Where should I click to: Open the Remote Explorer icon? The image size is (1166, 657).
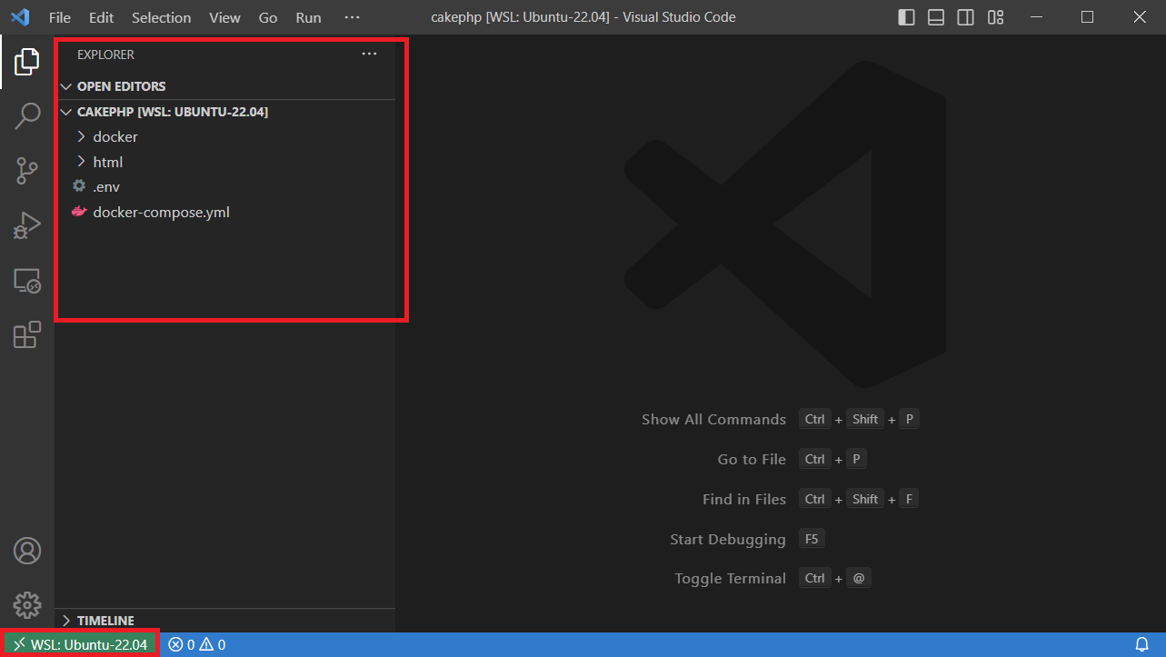27,281
